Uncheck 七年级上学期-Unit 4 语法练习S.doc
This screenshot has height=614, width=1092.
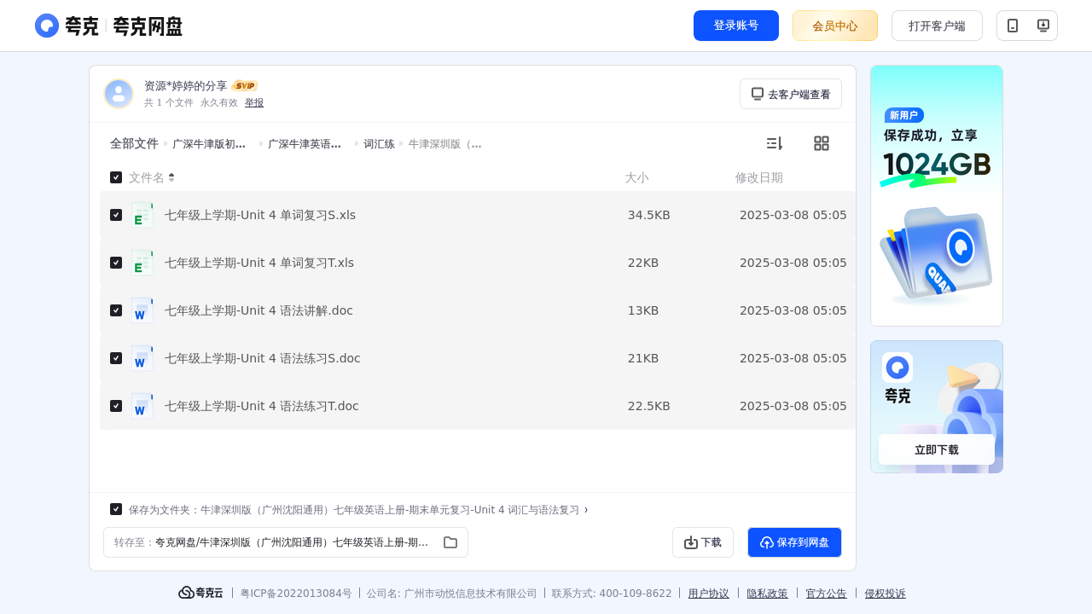[x=116, y=358]
